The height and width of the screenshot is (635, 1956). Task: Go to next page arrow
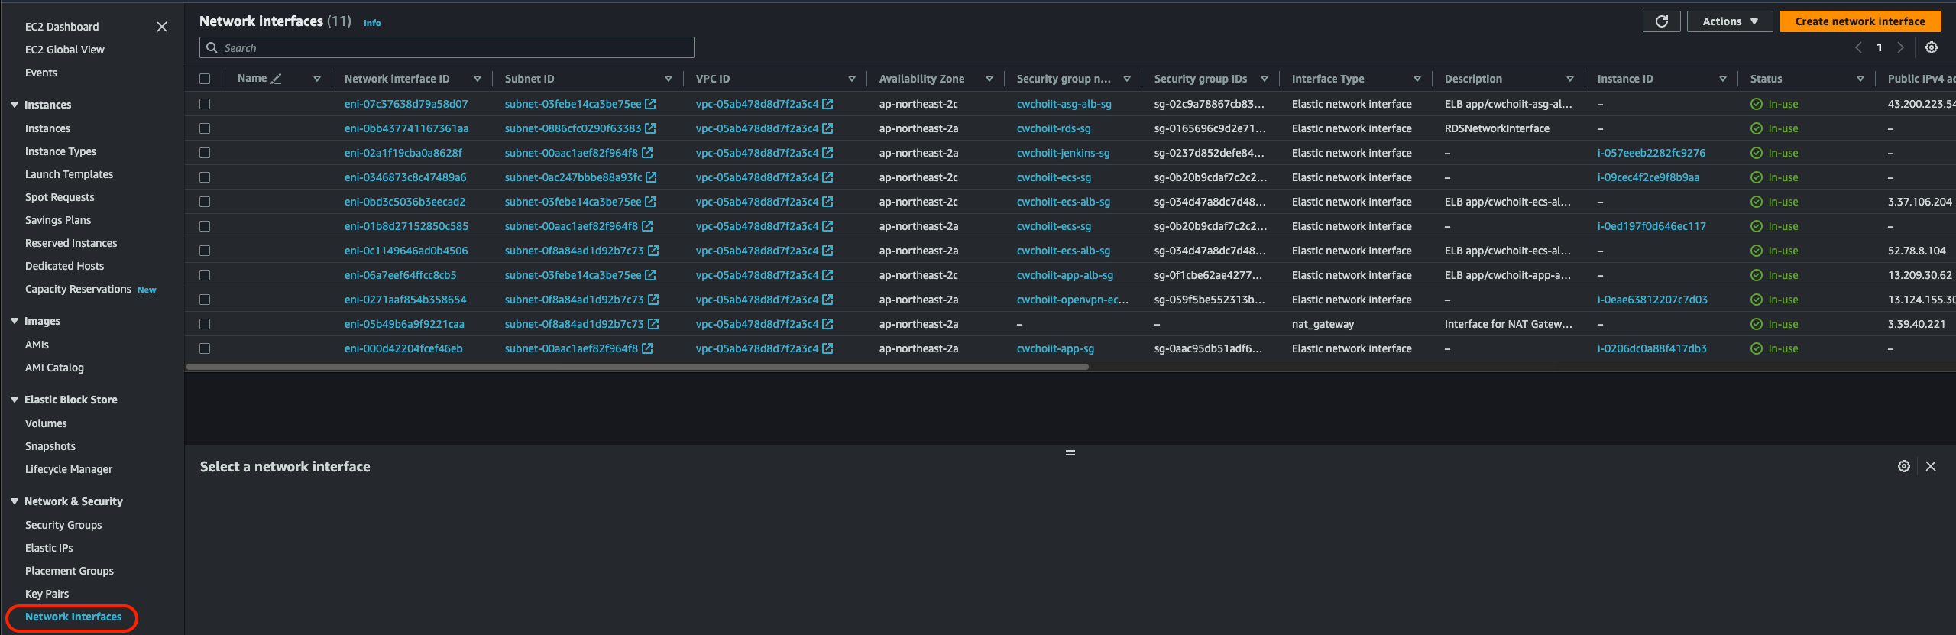(1900, 47)
